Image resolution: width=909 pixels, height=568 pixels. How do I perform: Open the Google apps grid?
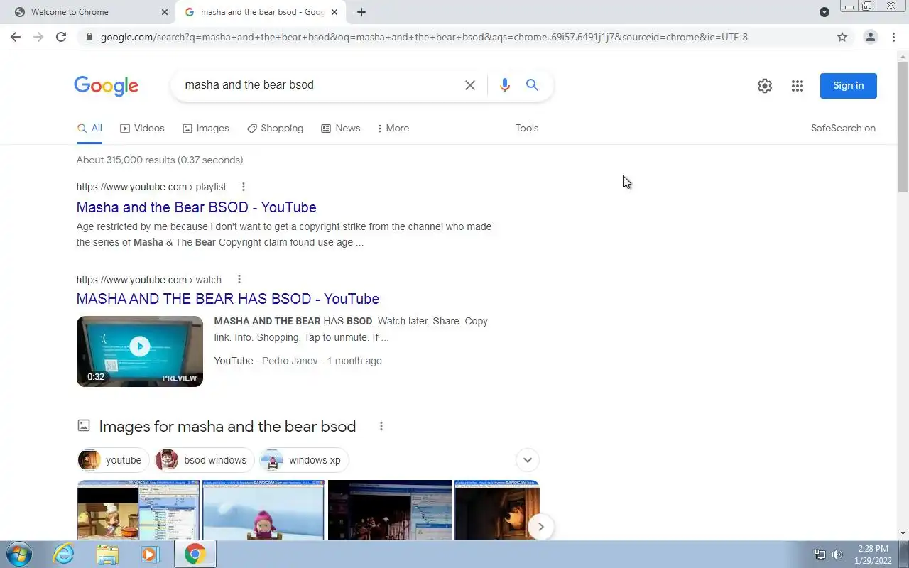point(798,86)
